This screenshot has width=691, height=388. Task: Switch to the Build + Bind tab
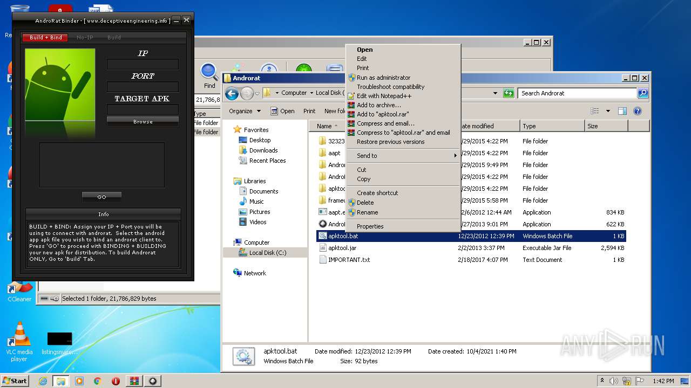pyautogui.click(x=45, y=38)
